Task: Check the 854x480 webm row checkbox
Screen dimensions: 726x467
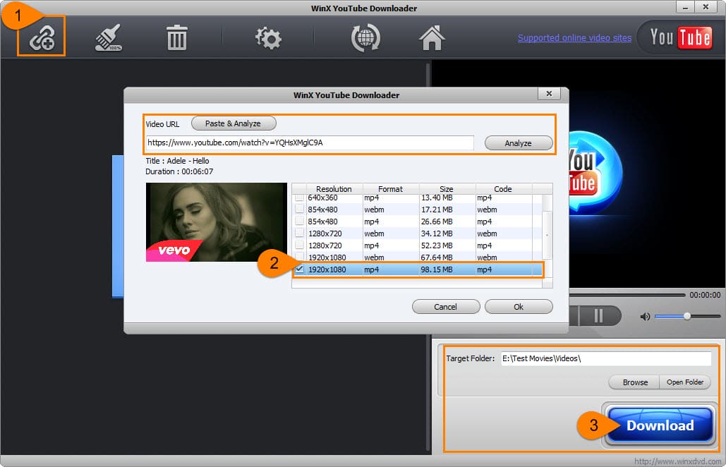Action: tap(299, 210)
